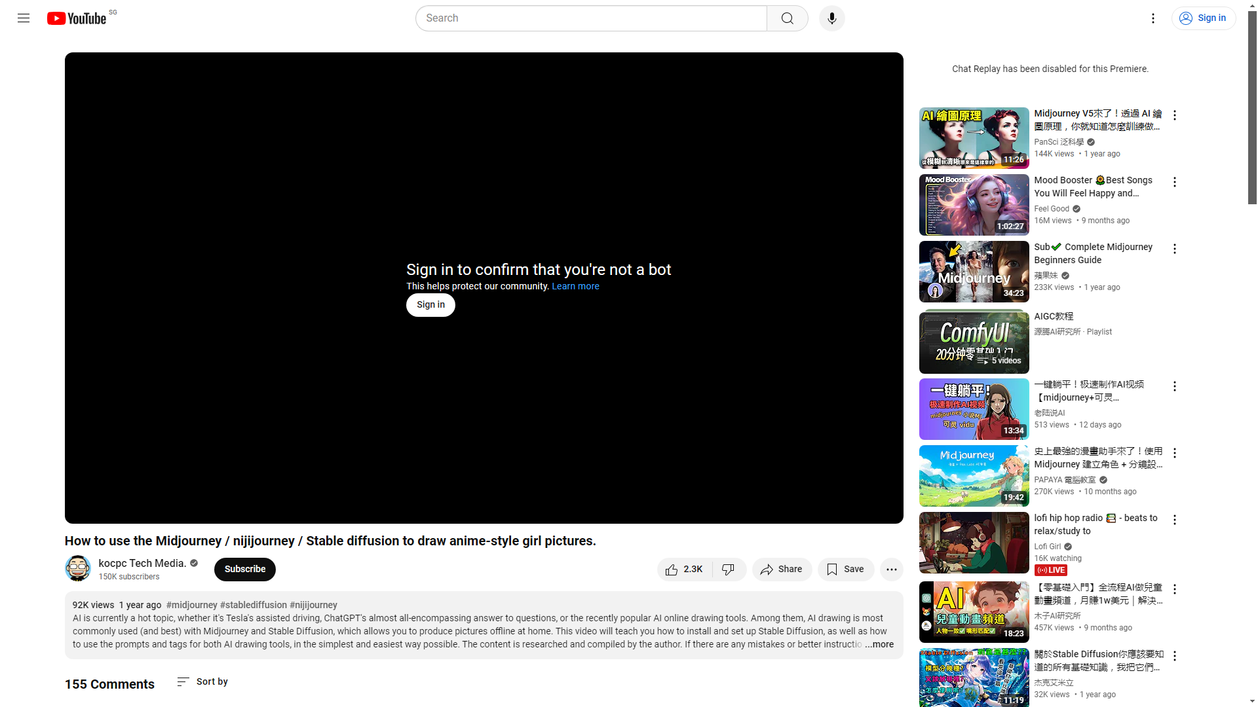The height and width of the screenshot is (707, 1258).
Task: Open ComfyUI playlist thumbnail
Action: 974,342
